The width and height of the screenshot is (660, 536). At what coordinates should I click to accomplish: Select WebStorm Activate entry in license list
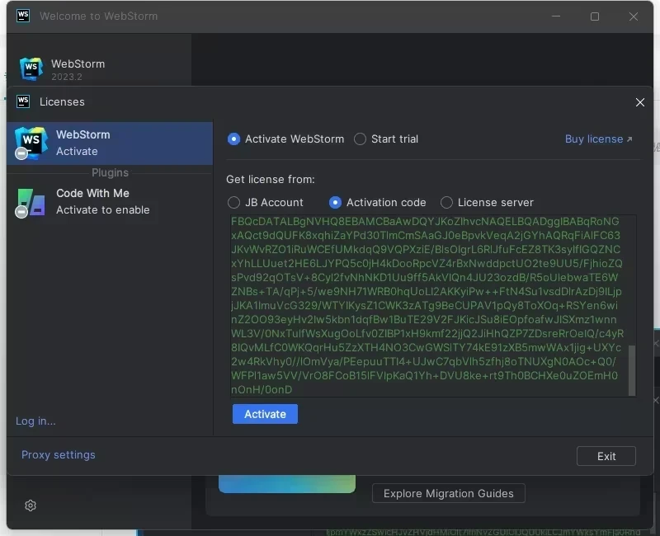[x=110, y=143]
